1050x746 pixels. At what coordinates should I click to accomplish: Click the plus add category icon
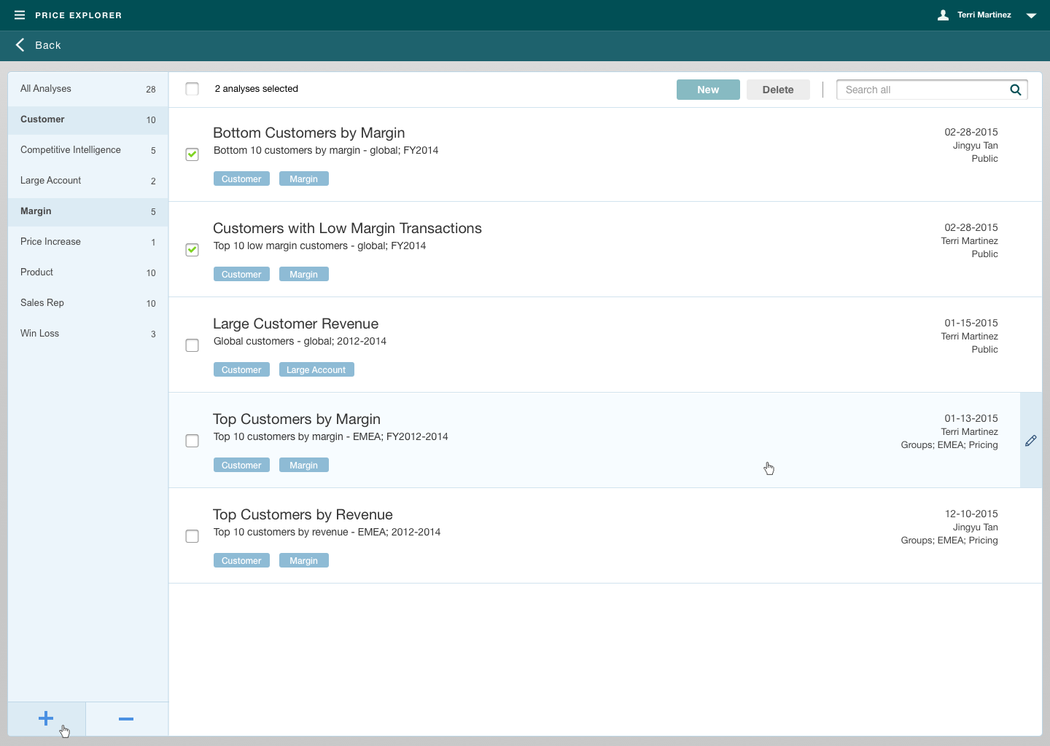pyautogui.click(x=46, y=719)
